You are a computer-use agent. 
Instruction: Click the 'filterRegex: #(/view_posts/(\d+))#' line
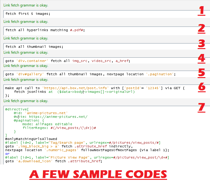[59, 128]
